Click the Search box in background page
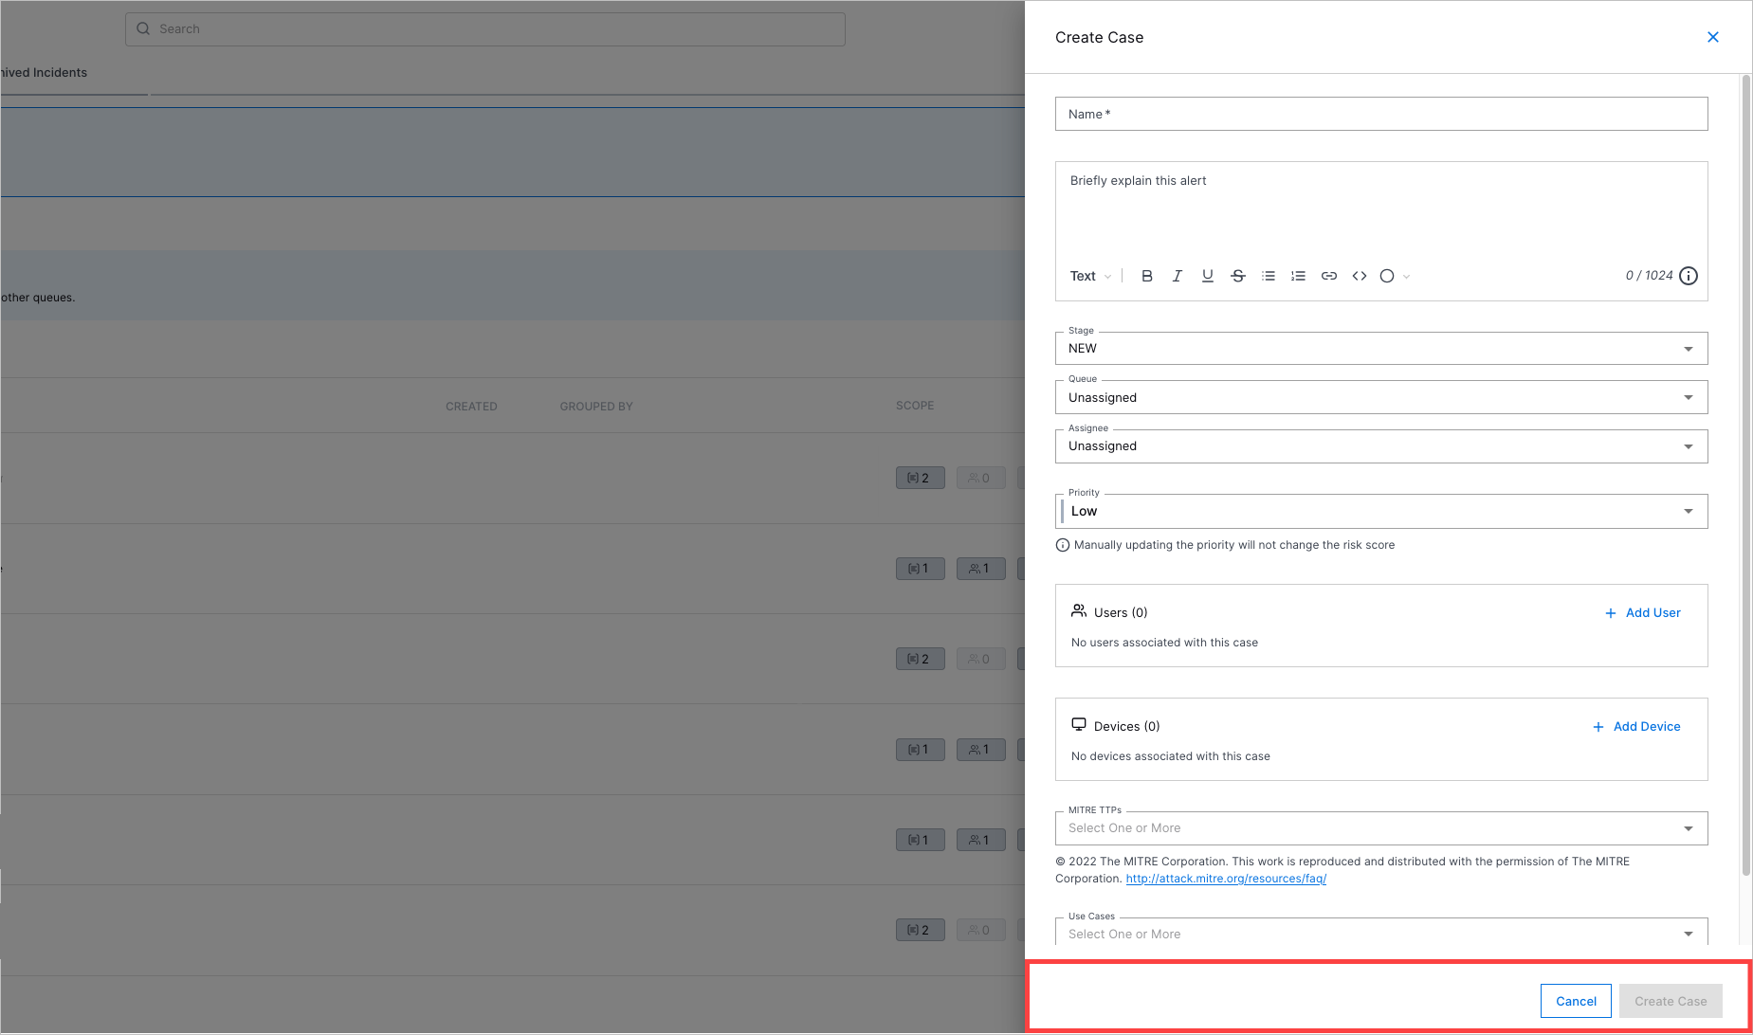 coord(484,28)
